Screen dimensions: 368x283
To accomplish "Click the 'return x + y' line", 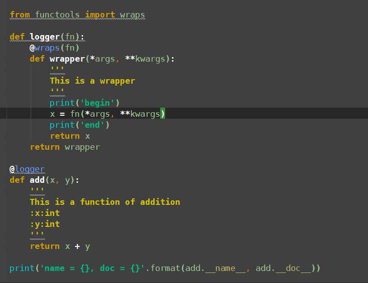I will [x=60, y=246].
